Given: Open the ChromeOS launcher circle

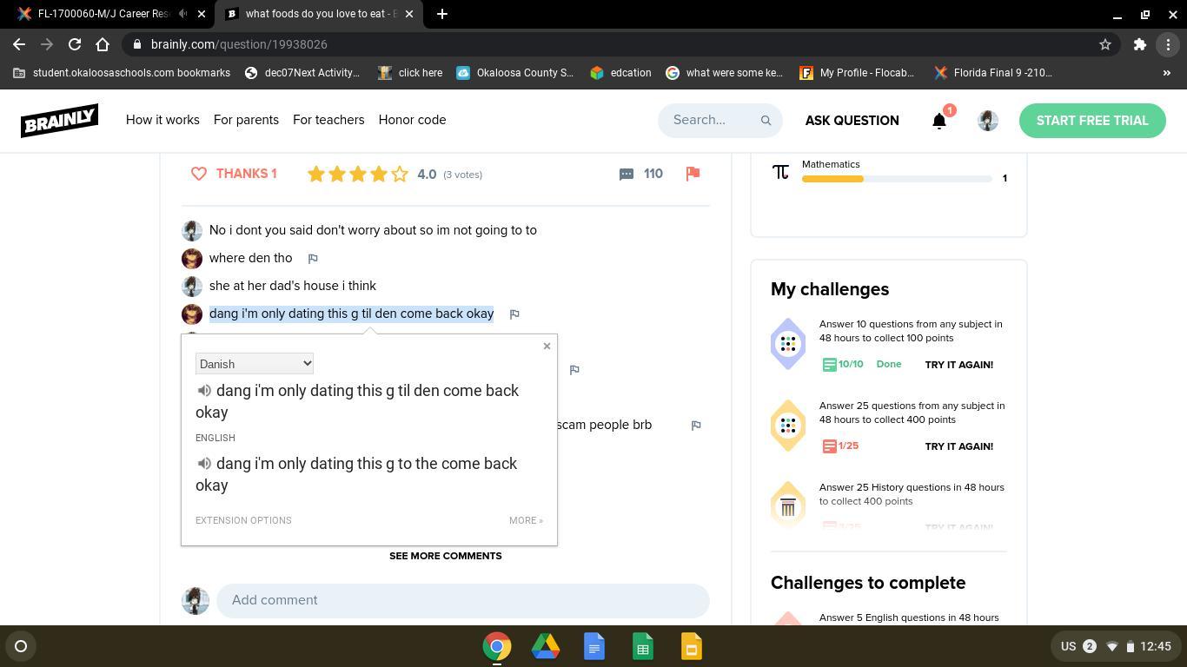Looking at the screenshot, I should pos(21,646).
